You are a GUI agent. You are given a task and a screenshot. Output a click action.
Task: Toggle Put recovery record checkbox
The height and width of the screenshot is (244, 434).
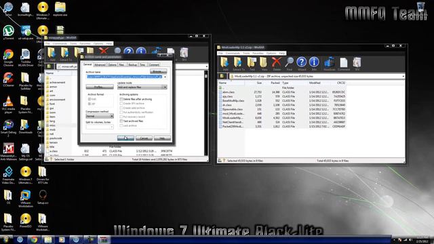pos(121,117)
